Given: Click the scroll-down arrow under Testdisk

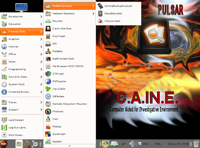Looking at the screenshot, I should click(69, 146).
